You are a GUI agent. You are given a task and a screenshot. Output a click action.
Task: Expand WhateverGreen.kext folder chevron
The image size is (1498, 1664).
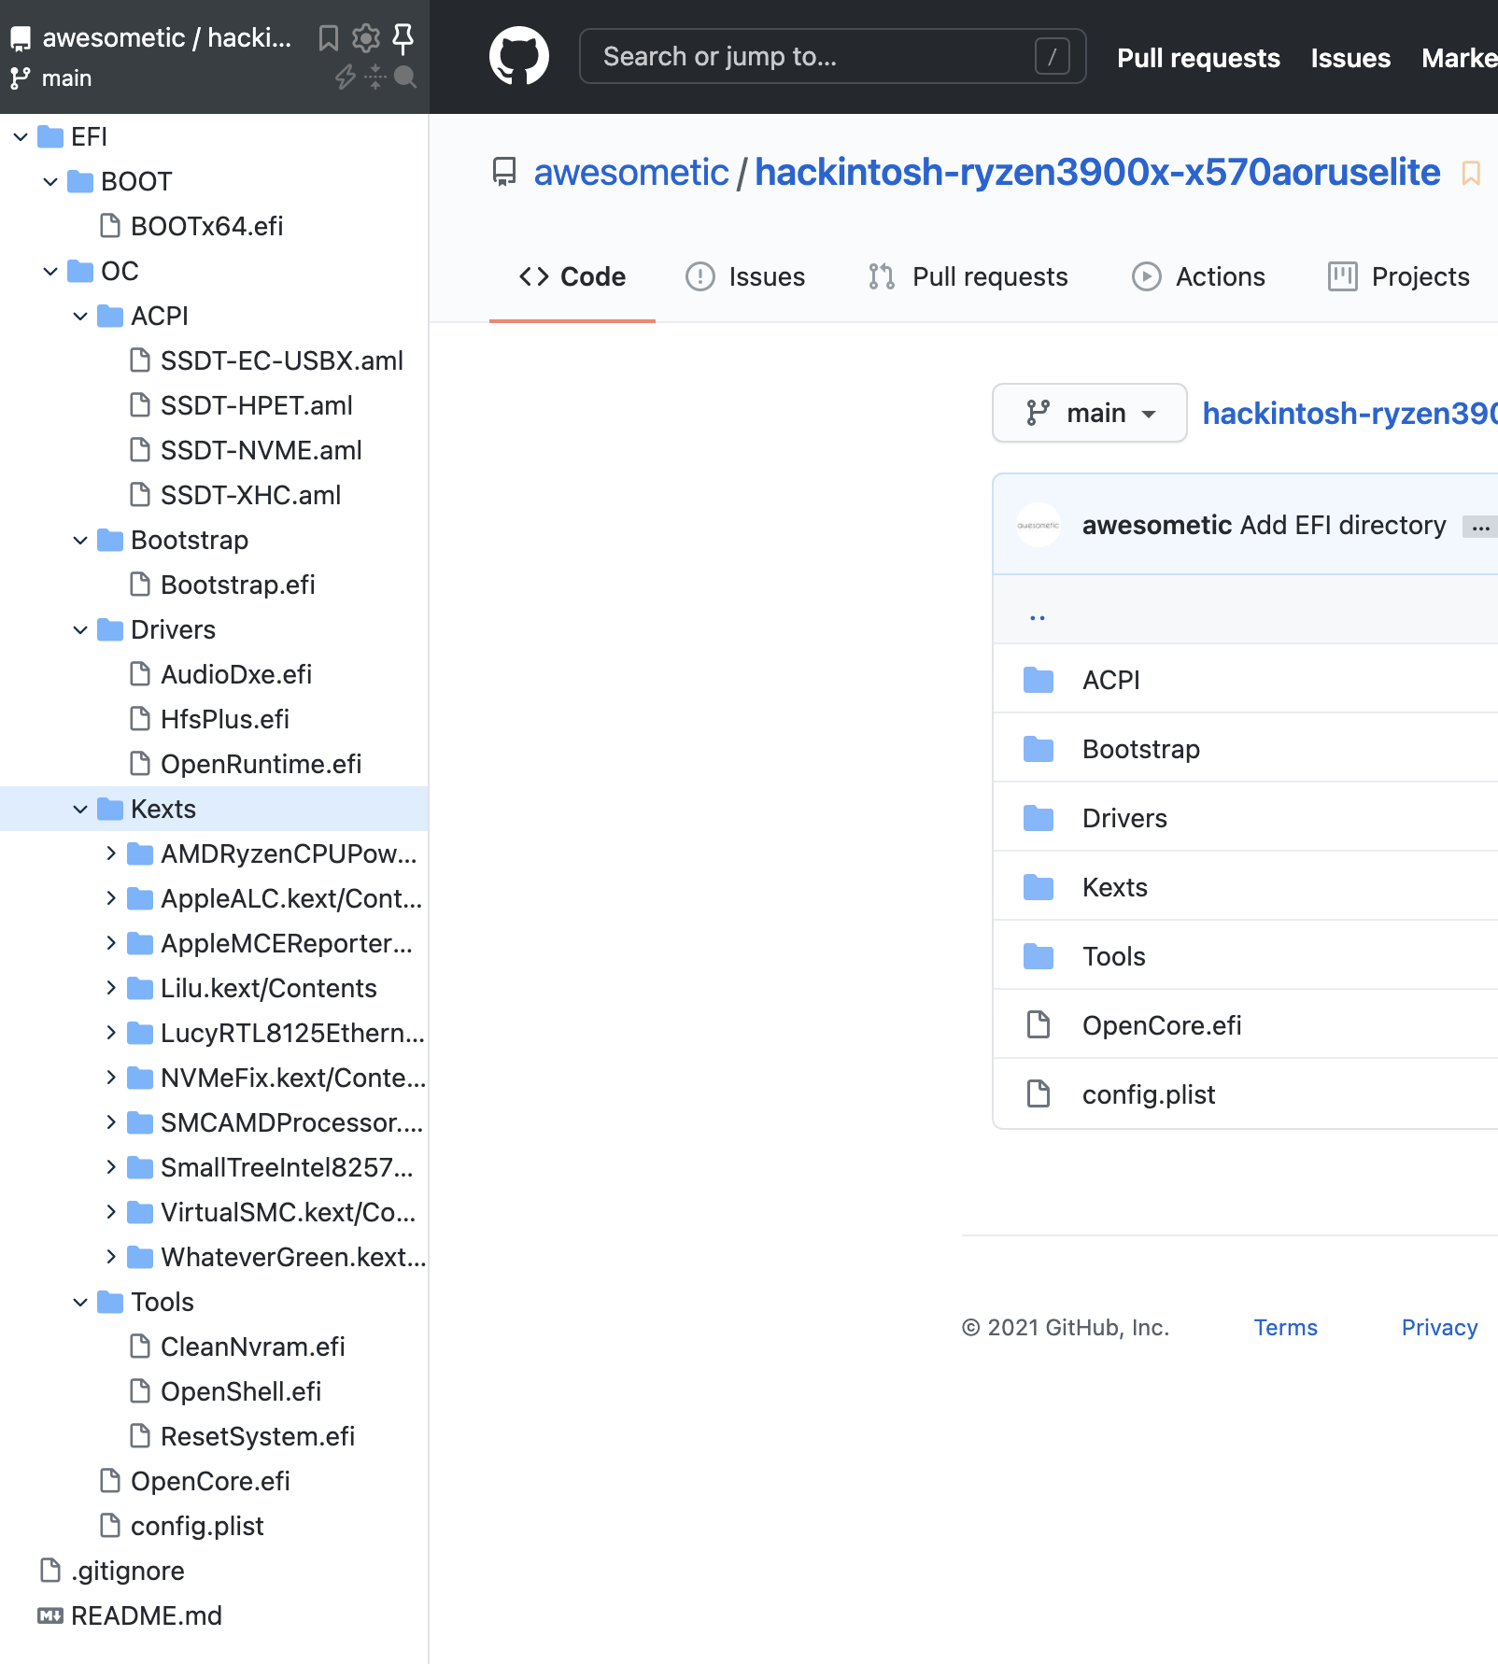(110, 1257)
